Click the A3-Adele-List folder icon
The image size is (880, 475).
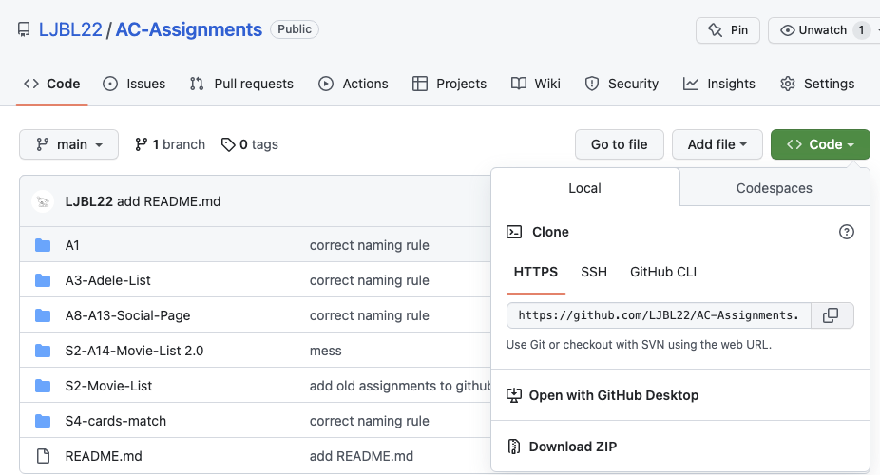tap(43, 280)
